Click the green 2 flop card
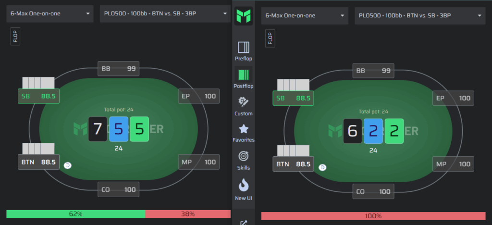 [x=394, y=131]
